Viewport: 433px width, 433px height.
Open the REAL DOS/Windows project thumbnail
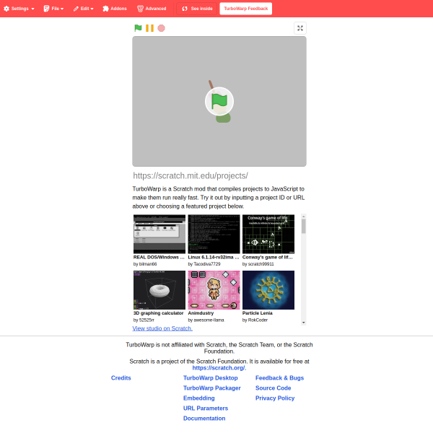click(159, 234)
